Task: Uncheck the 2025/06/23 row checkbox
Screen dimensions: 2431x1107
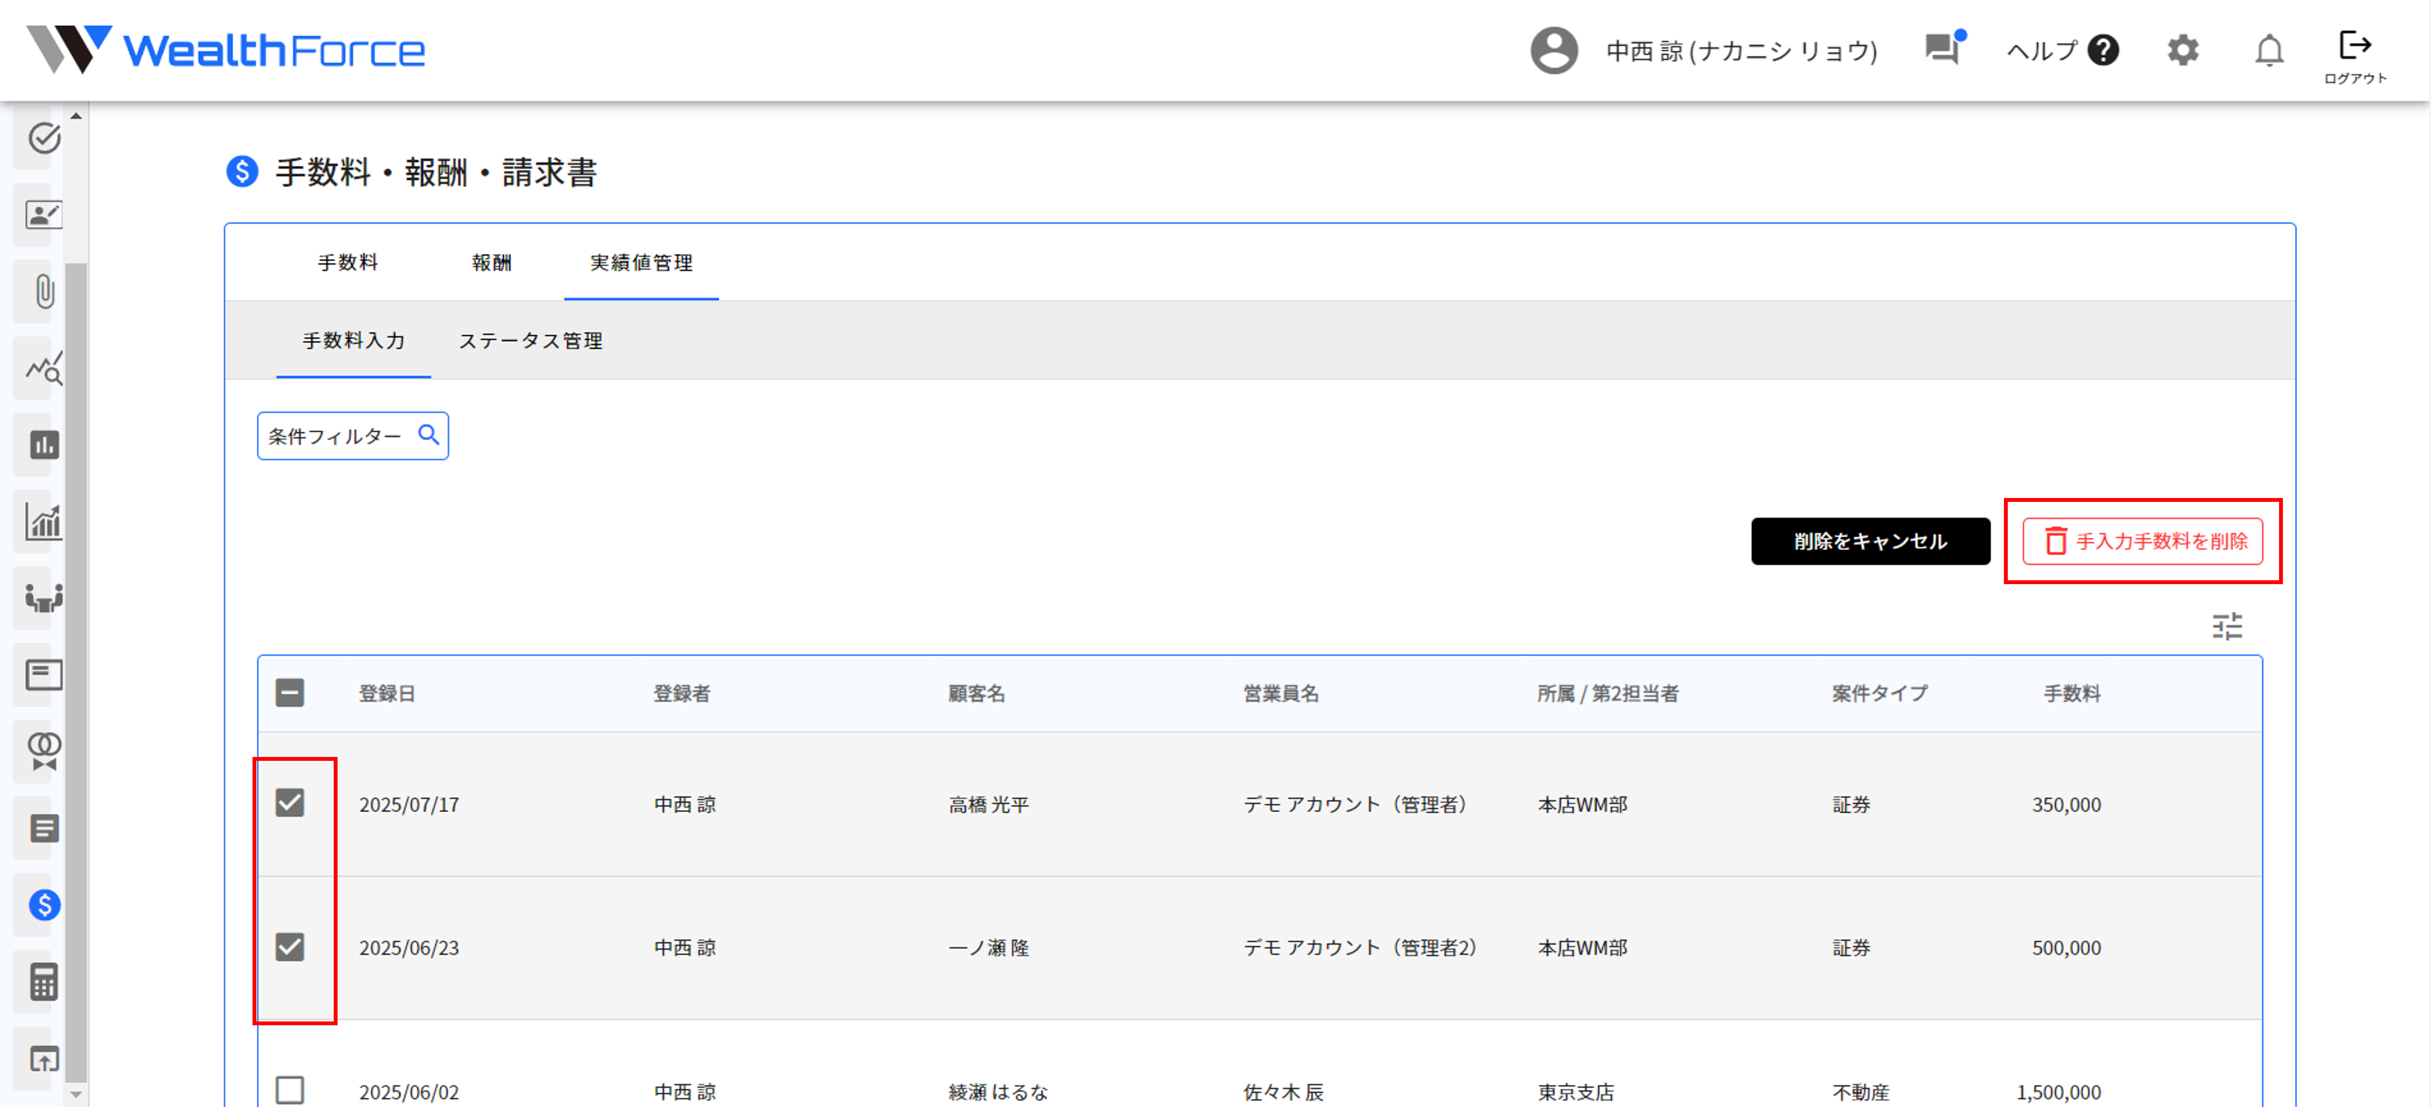Action: point(290,947)
